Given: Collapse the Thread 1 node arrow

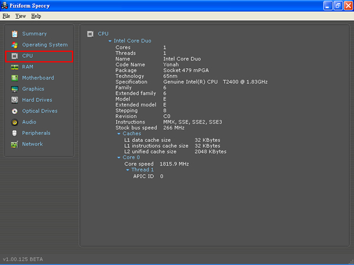Looking at the screenshot, I should pyautogui.click(x=127, y=170).
